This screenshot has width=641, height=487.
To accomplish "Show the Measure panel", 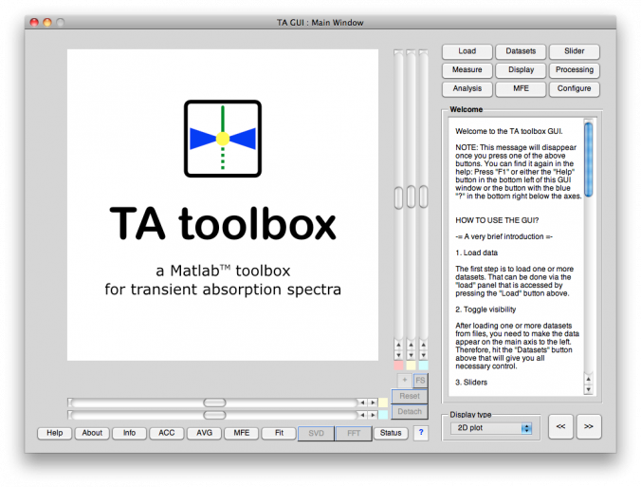I will [467, 70].
